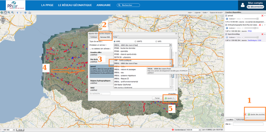The image size is (266, 132).
Task: Click the user account avatar icon
Action: (x=243, y=5)
